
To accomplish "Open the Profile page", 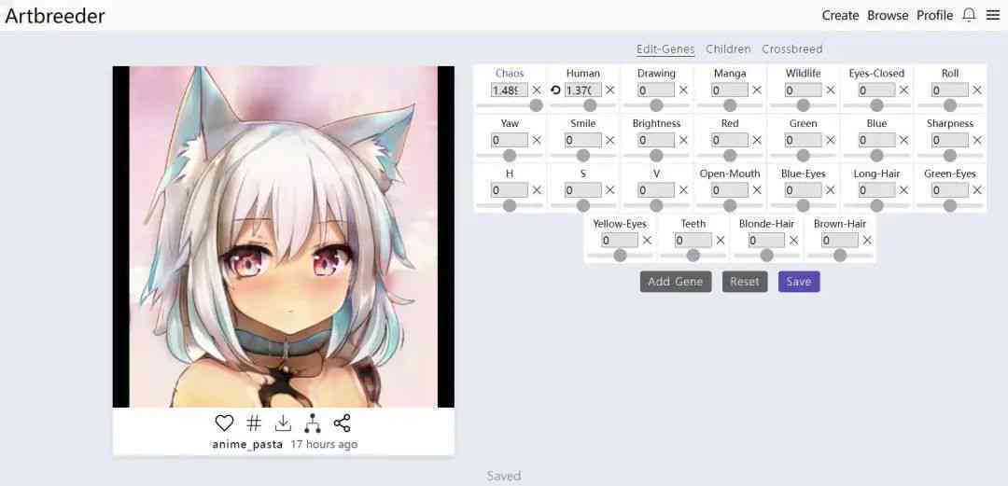I will (x=934, y=16).
